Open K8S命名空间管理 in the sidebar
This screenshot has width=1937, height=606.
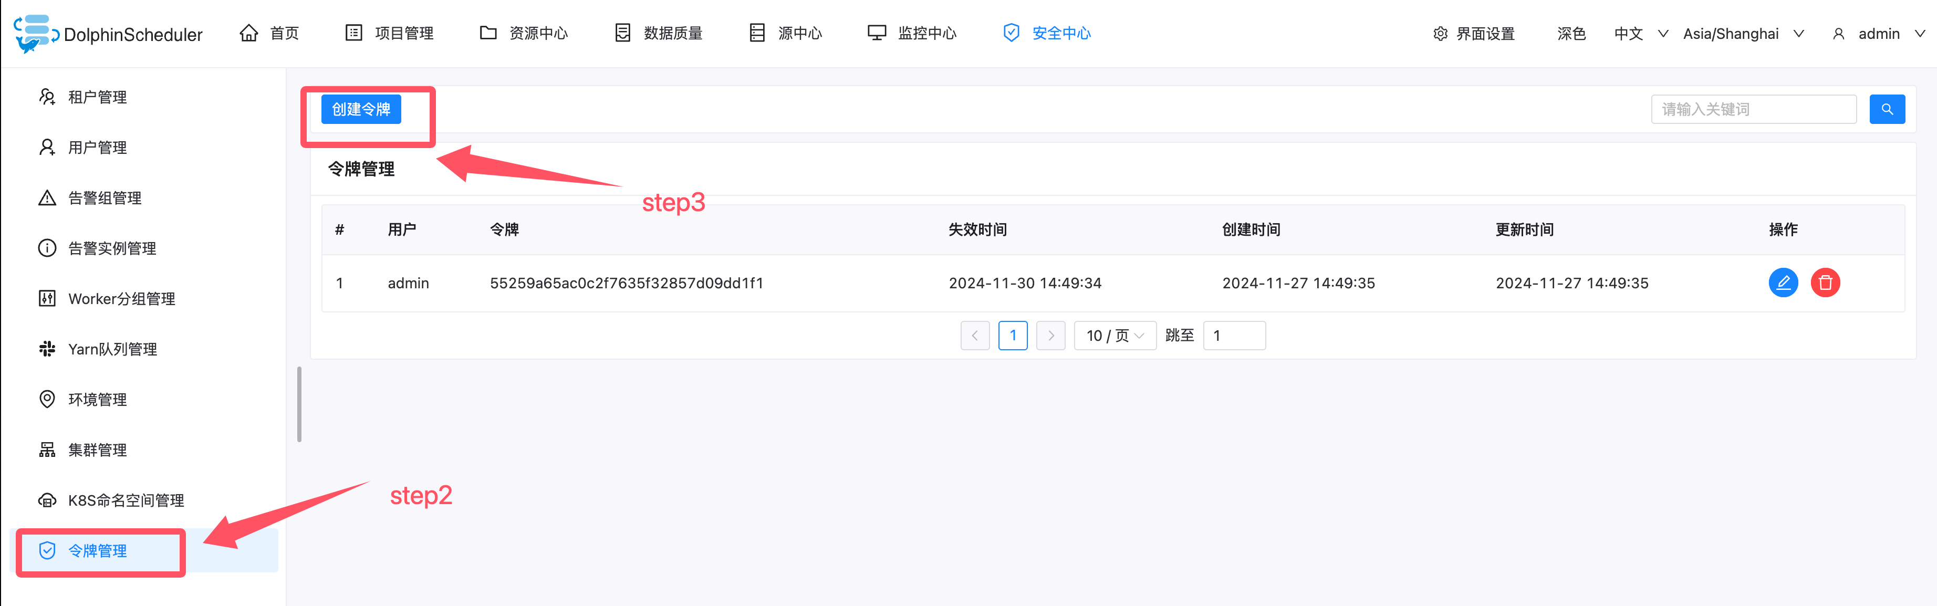tap(126, 500)
